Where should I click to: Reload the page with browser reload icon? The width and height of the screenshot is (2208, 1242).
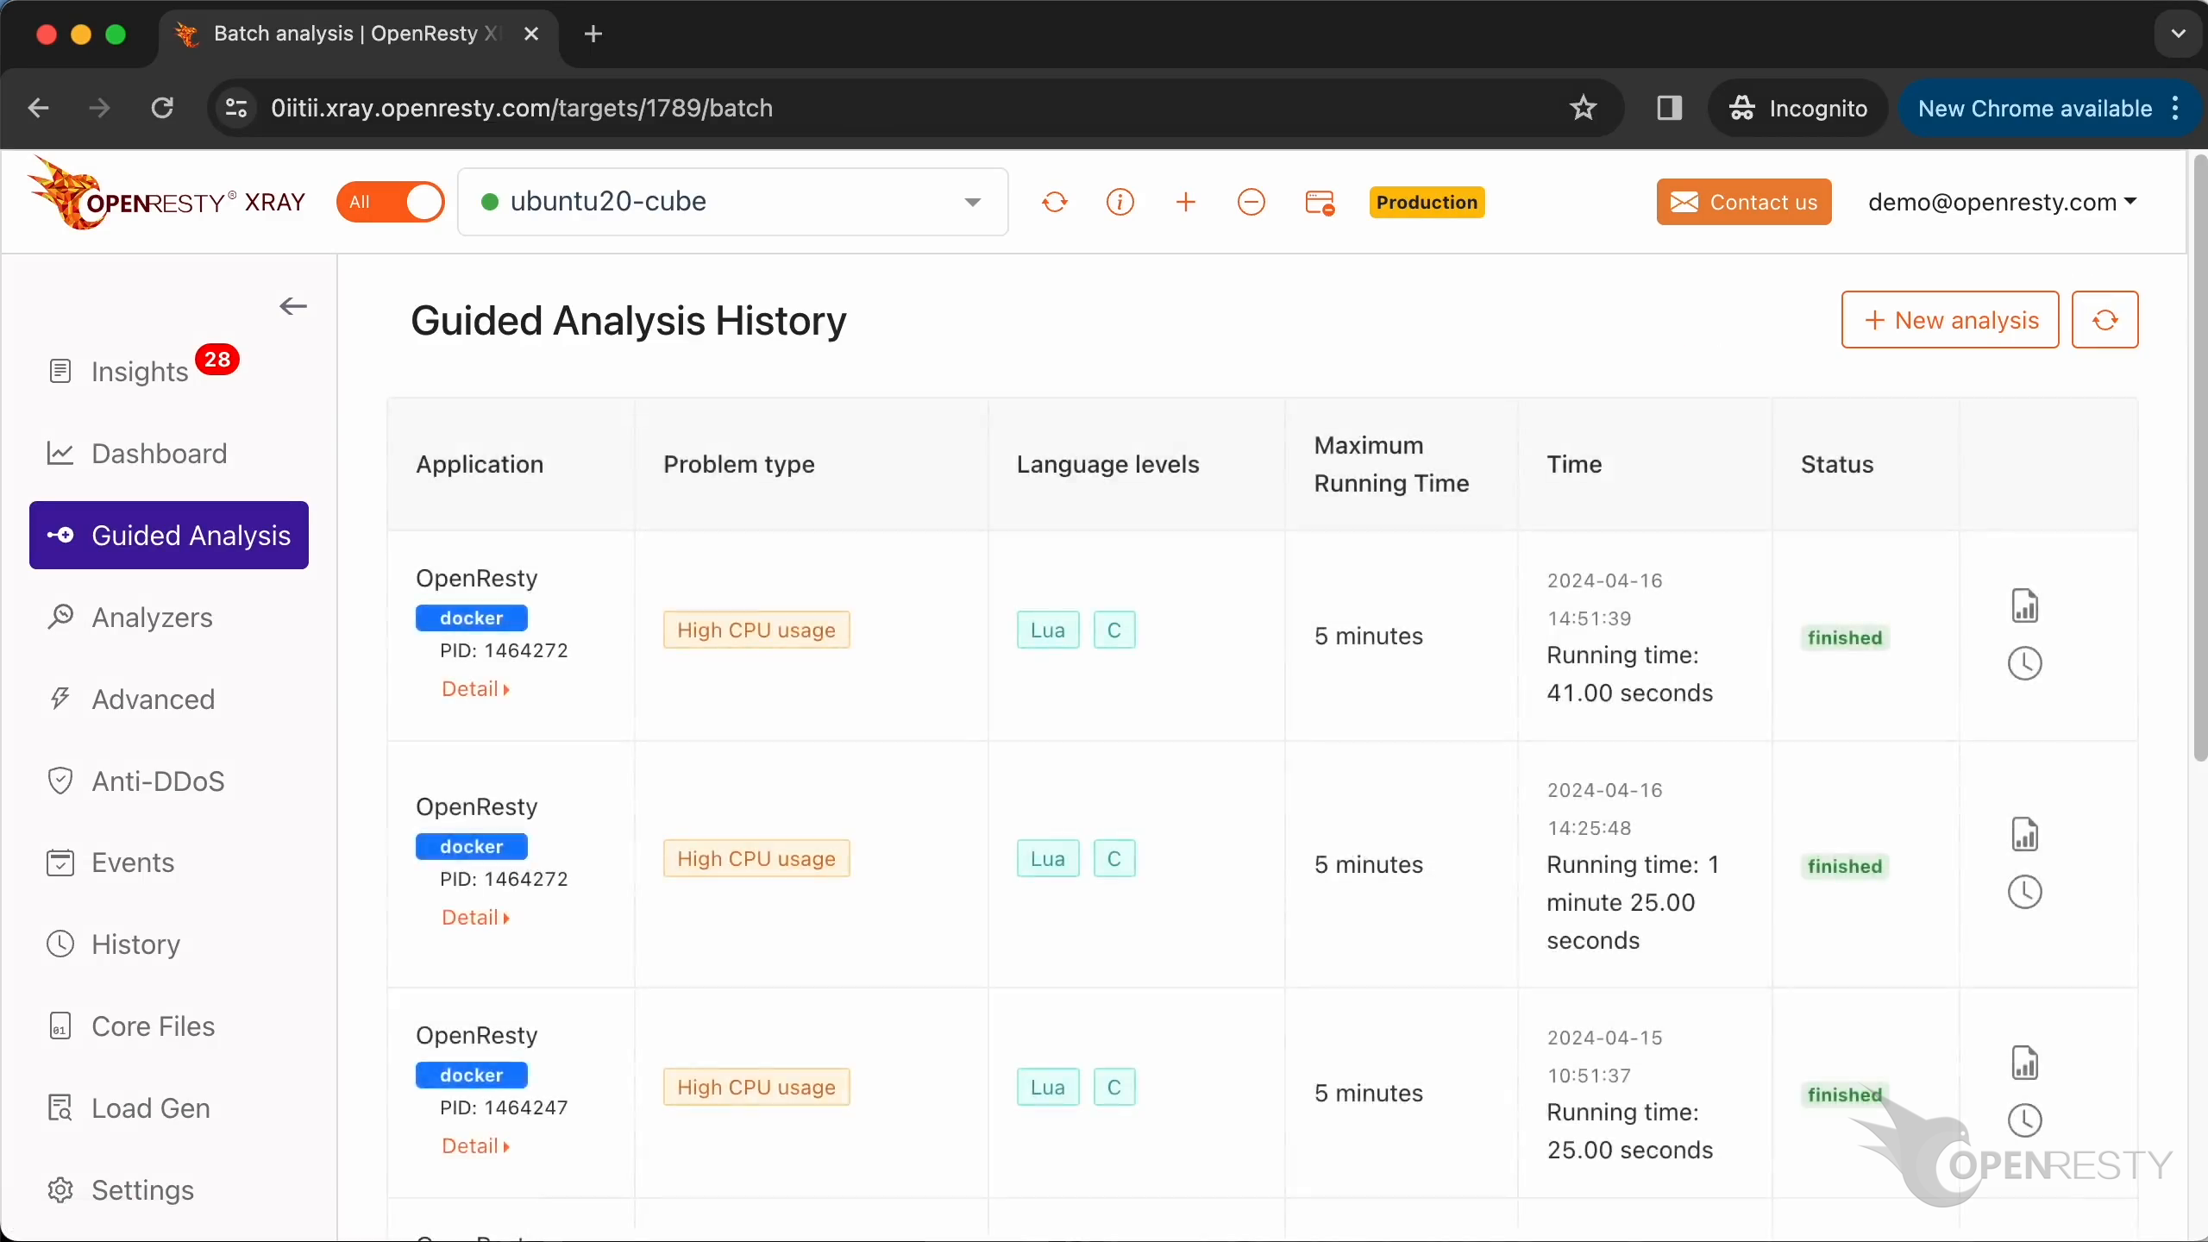tap(162, 108)
